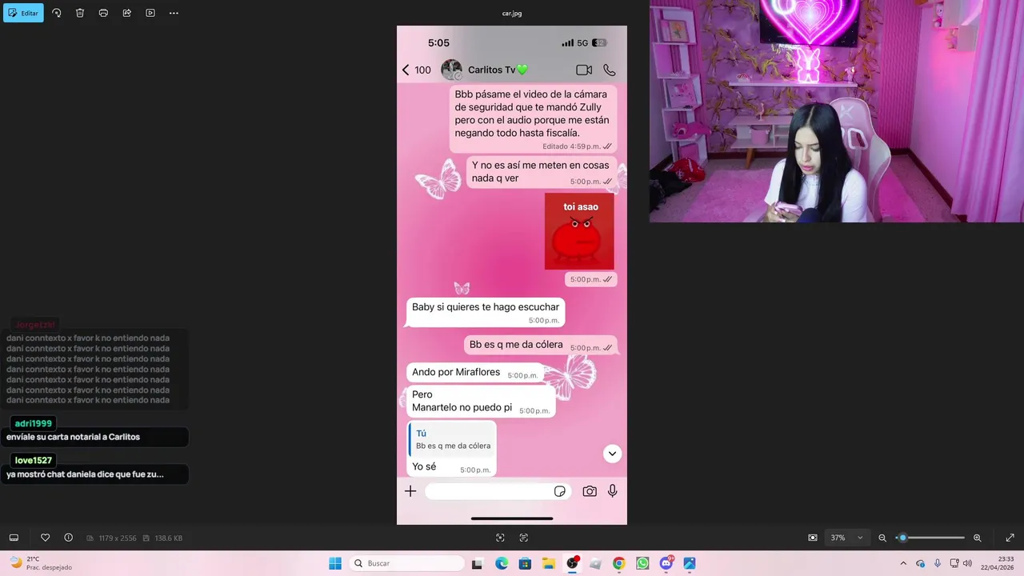Print the image using the printer icon
Viewport: 1024px width, 576px height.
[103, 13]
